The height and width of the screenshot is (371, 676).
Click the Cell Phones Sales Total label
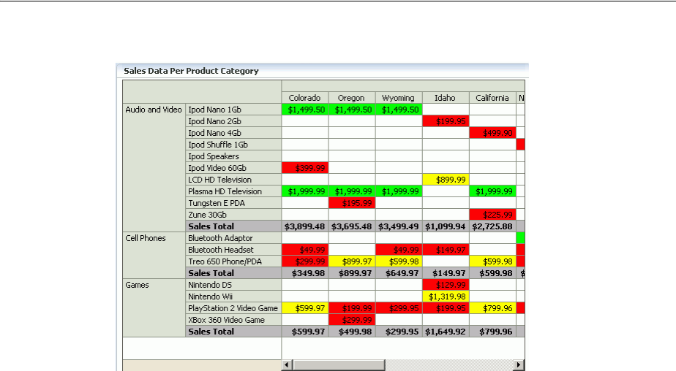click(x=233, y=273)
